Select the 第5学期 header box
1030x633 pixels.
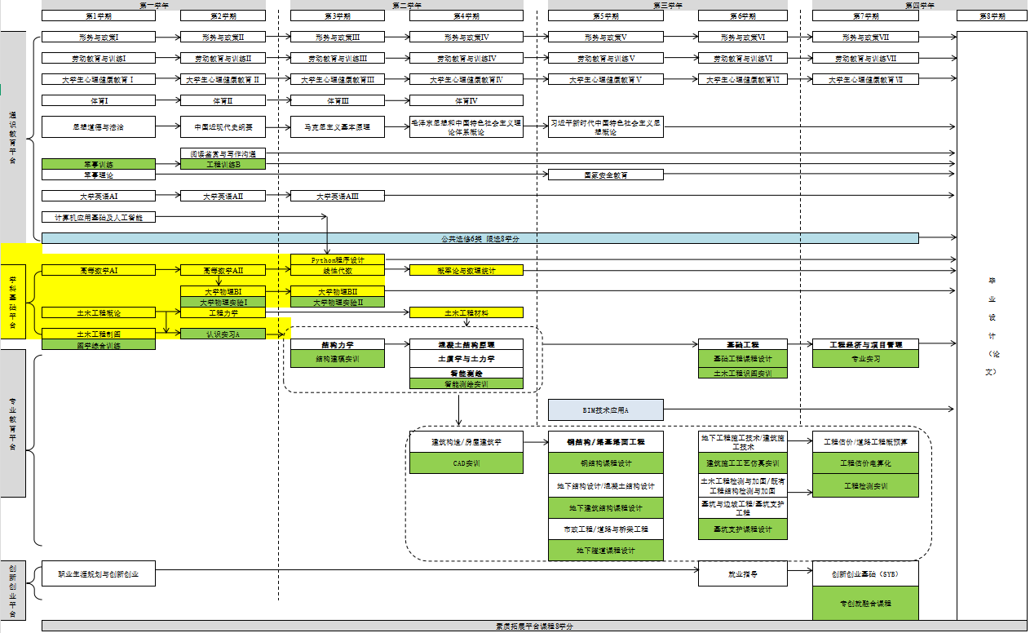click(x=605, y=15)
